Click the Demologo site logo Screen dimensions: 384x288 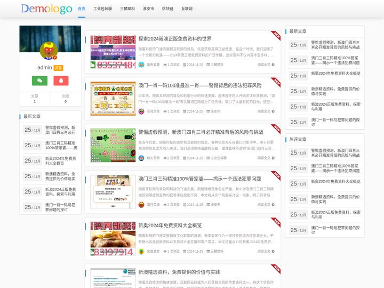46,9
